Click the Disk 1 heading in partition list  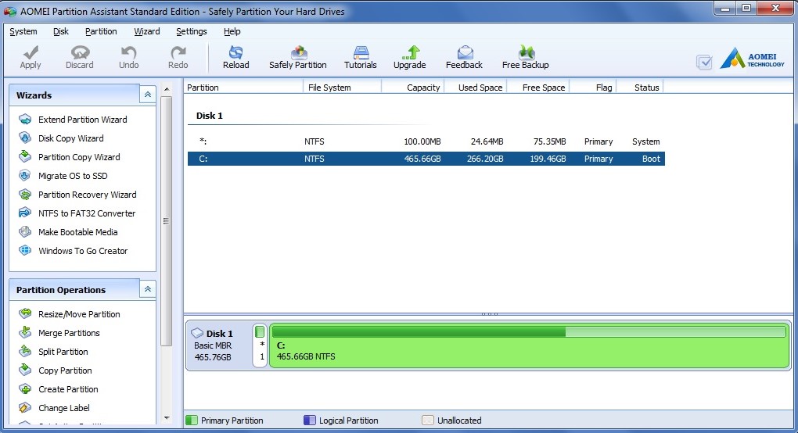[209, 116]
